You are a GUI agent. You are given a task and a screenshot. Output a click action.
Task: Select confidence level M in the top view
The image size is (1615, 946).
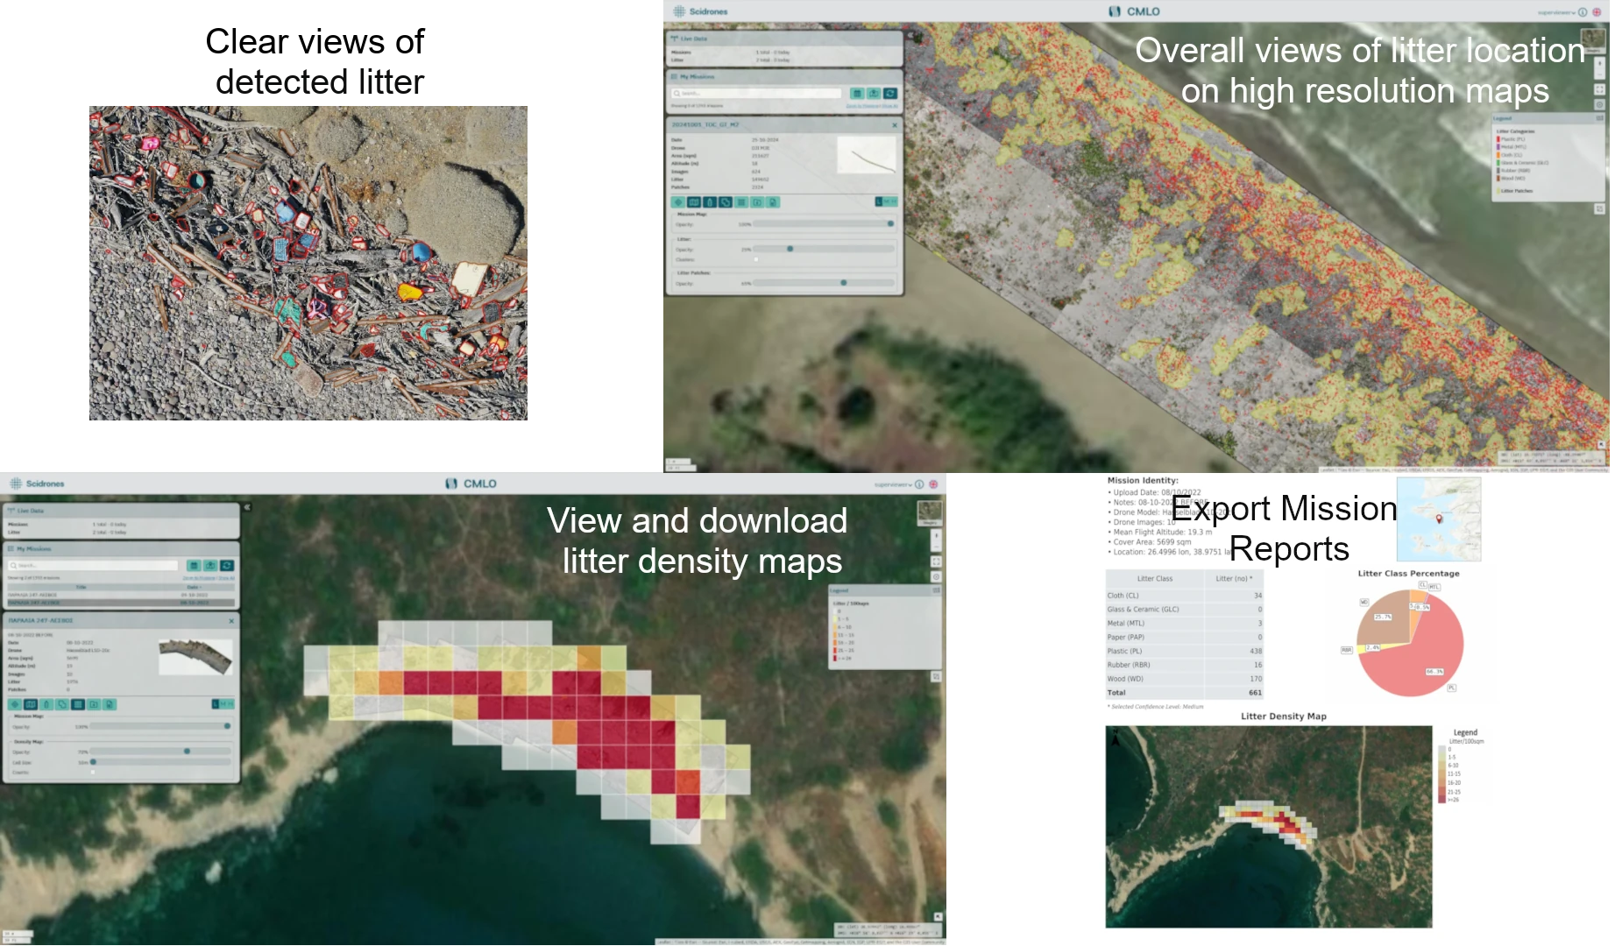pyautogui.click(x=886, y=202)
